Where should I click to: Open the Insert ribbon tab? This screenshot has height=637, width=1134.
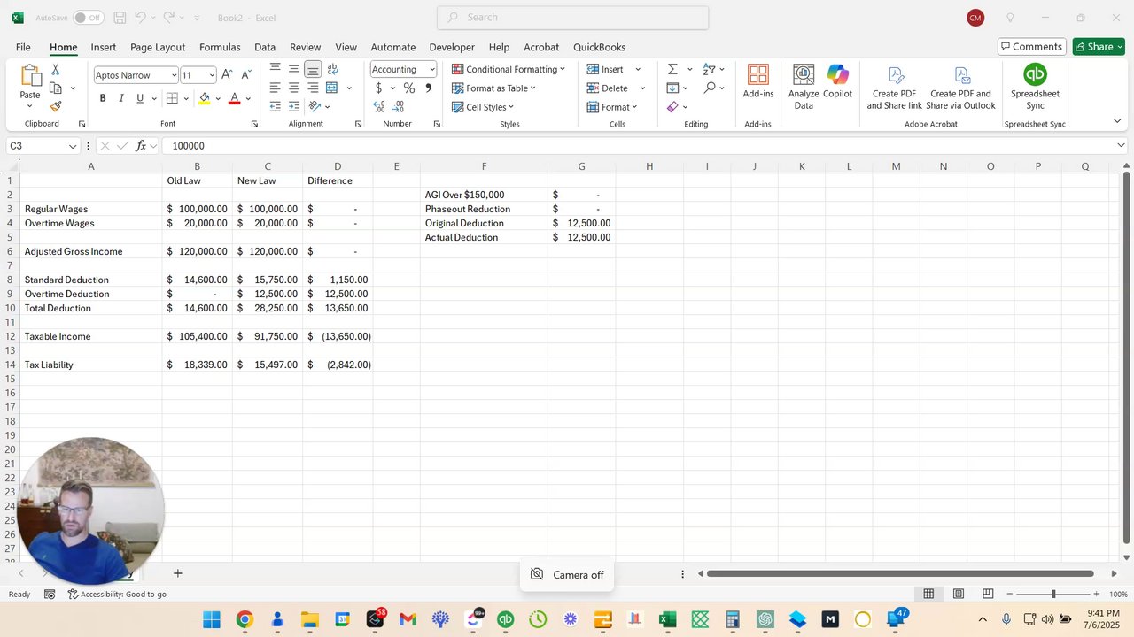(104, 47)
